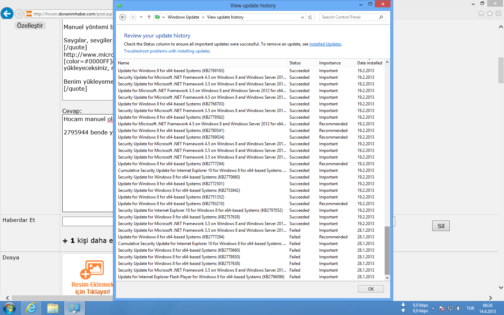Select security update row KB2753842
The height and width of the screenshot is (315, 504).
(x=250, y=190)
